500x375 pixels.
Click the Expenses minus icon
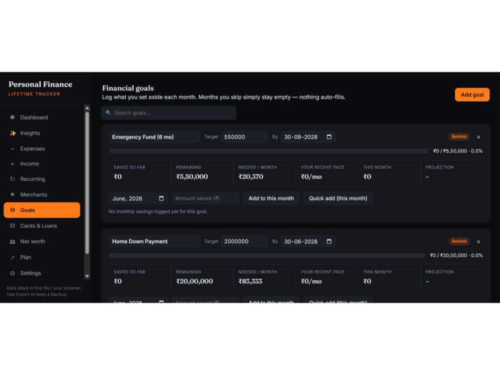(x=12, y=149)
